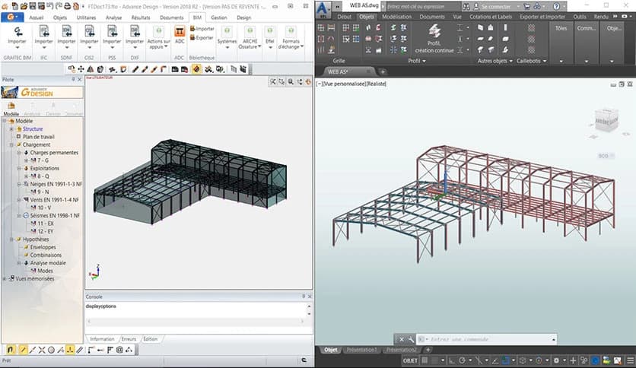Open the Exporter et Importer tab
This screenshot has height=368, width=636.
point(542,17)
